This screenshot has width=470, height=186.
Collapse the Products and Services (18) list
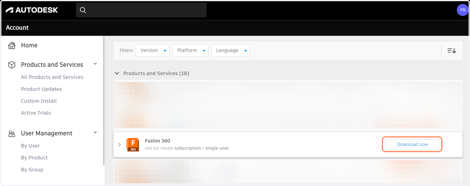pyautogui.click(x=116, y=73)
